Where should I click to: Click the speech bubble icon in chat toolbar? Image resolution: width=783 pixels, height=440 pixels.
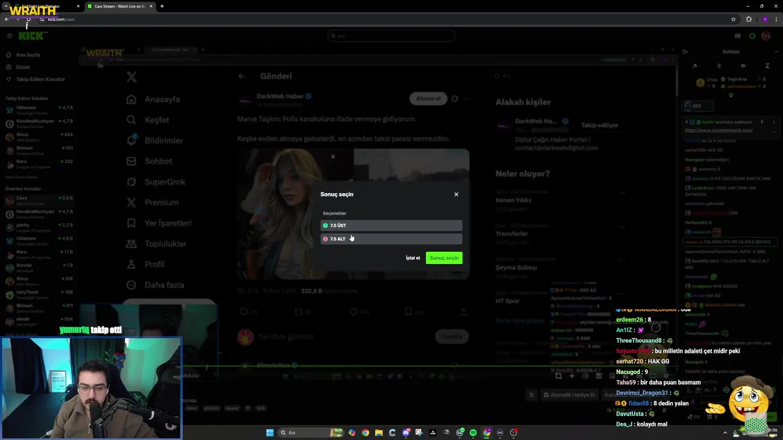point(743,65)
